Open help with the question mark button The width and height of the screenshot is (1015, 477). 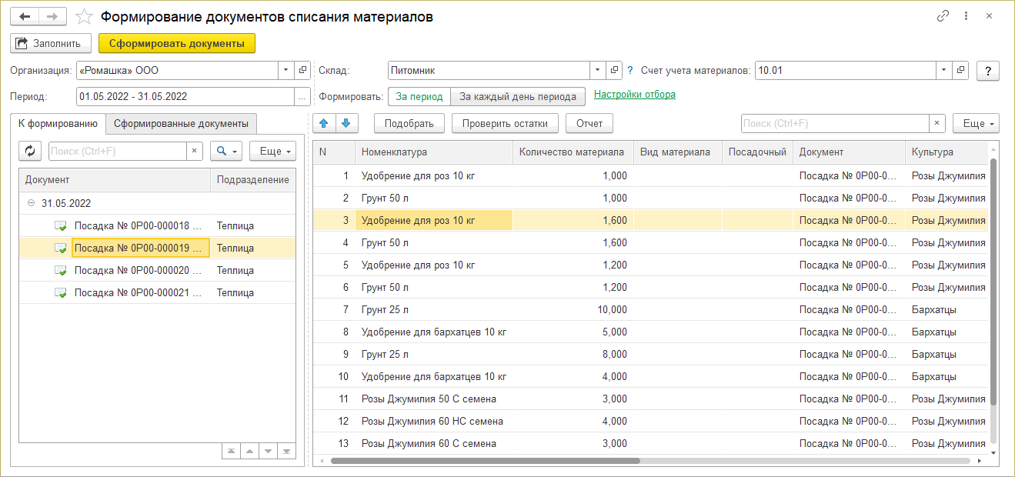coord(987,71)
